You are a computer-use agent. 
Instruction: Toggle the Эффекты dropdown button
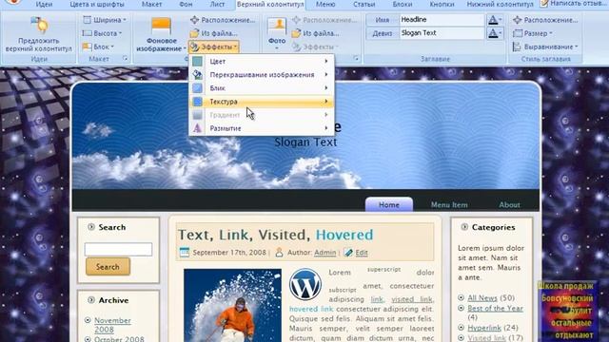(213, 47)
